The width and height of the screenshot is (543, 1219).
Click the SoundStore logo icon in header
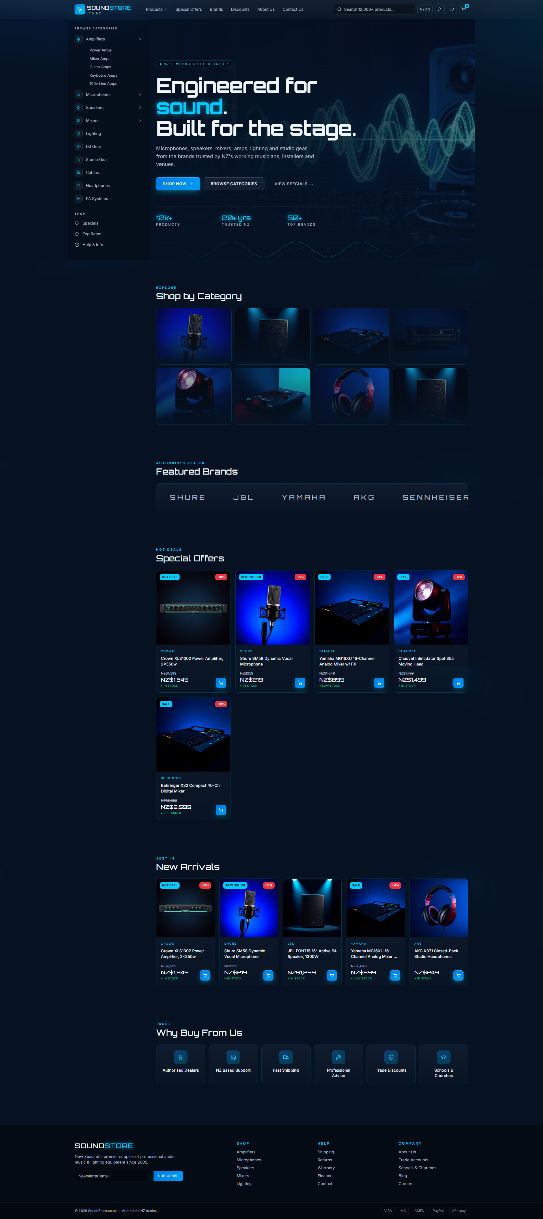tap(79, 9)
